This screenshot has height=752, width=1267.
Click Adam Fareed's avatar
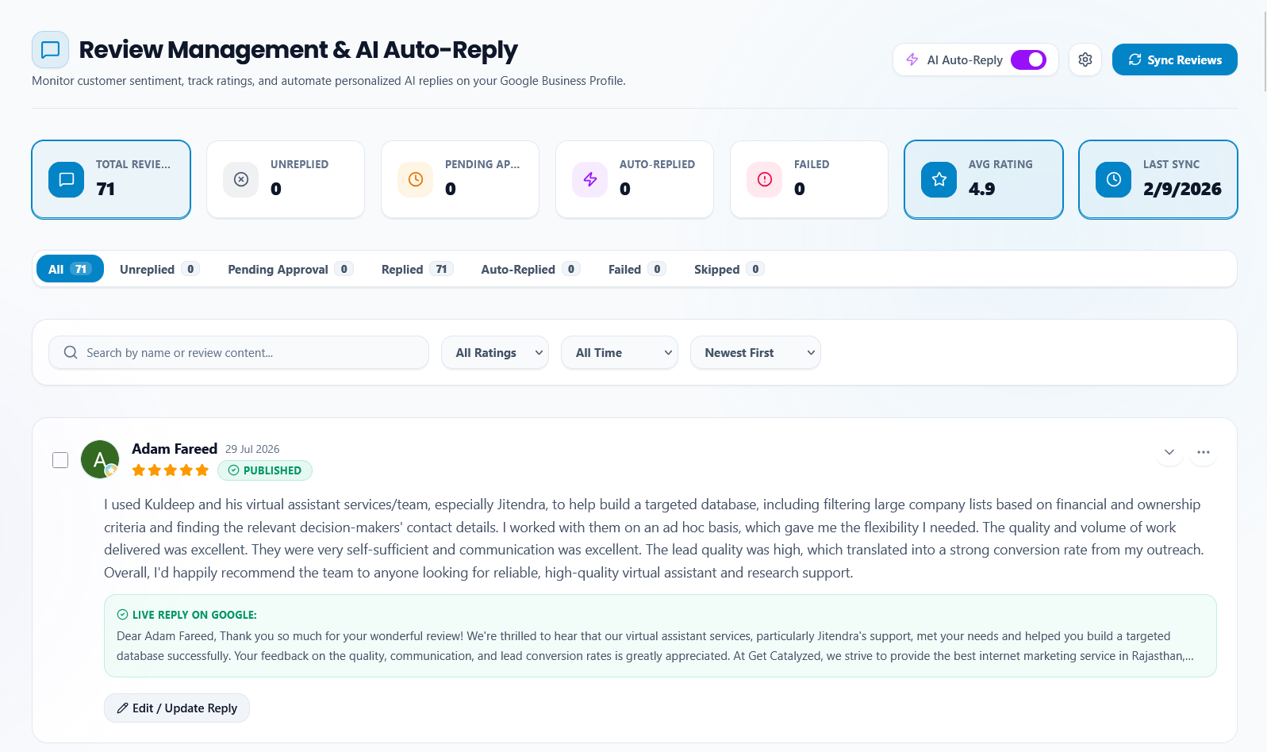[x=100, y=459]
